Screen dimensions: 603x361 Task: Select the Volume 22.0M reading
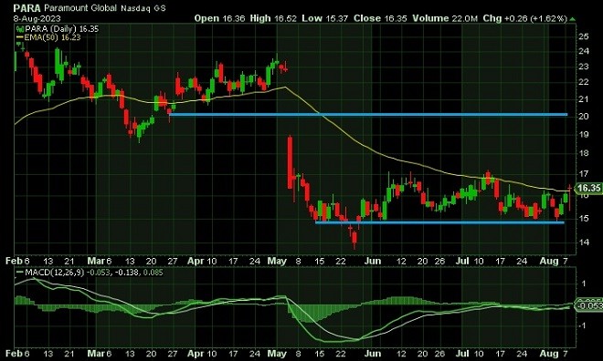445,18
